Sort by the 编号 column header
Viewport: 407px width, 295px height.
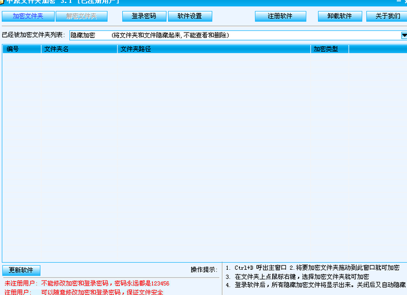tap(22, 49)
